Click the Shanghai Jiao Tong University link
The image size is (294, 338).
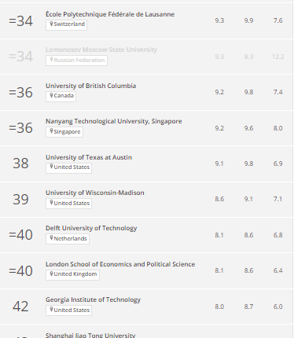[90, 335]
